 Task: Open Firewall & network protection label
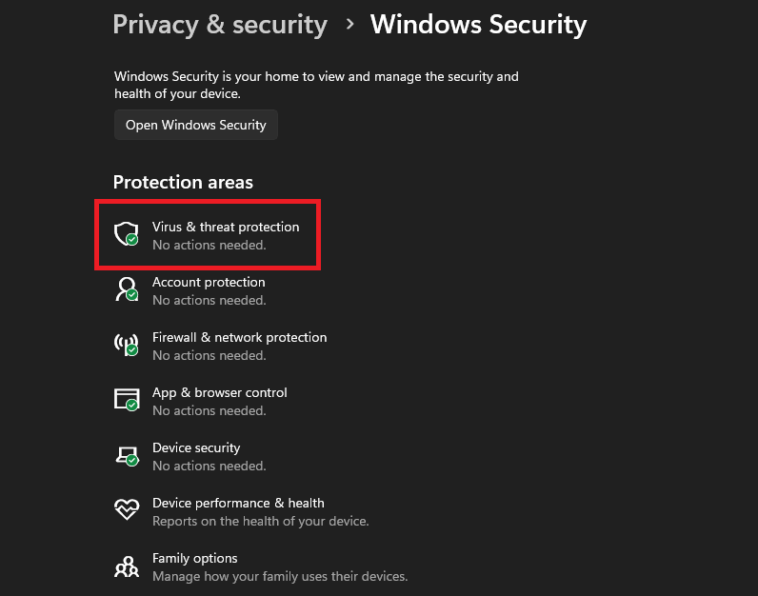(239, 337)
